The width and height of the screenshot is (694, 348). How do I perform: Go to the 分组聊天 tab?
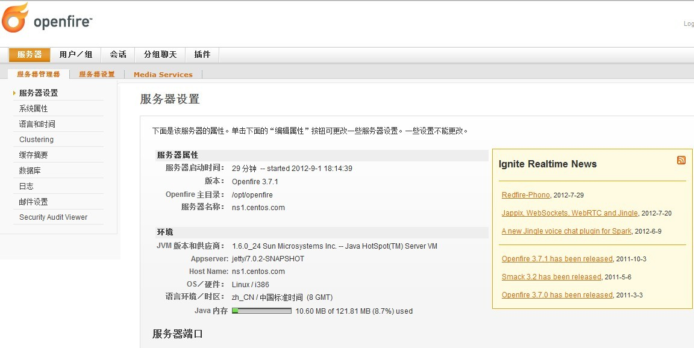160,55
